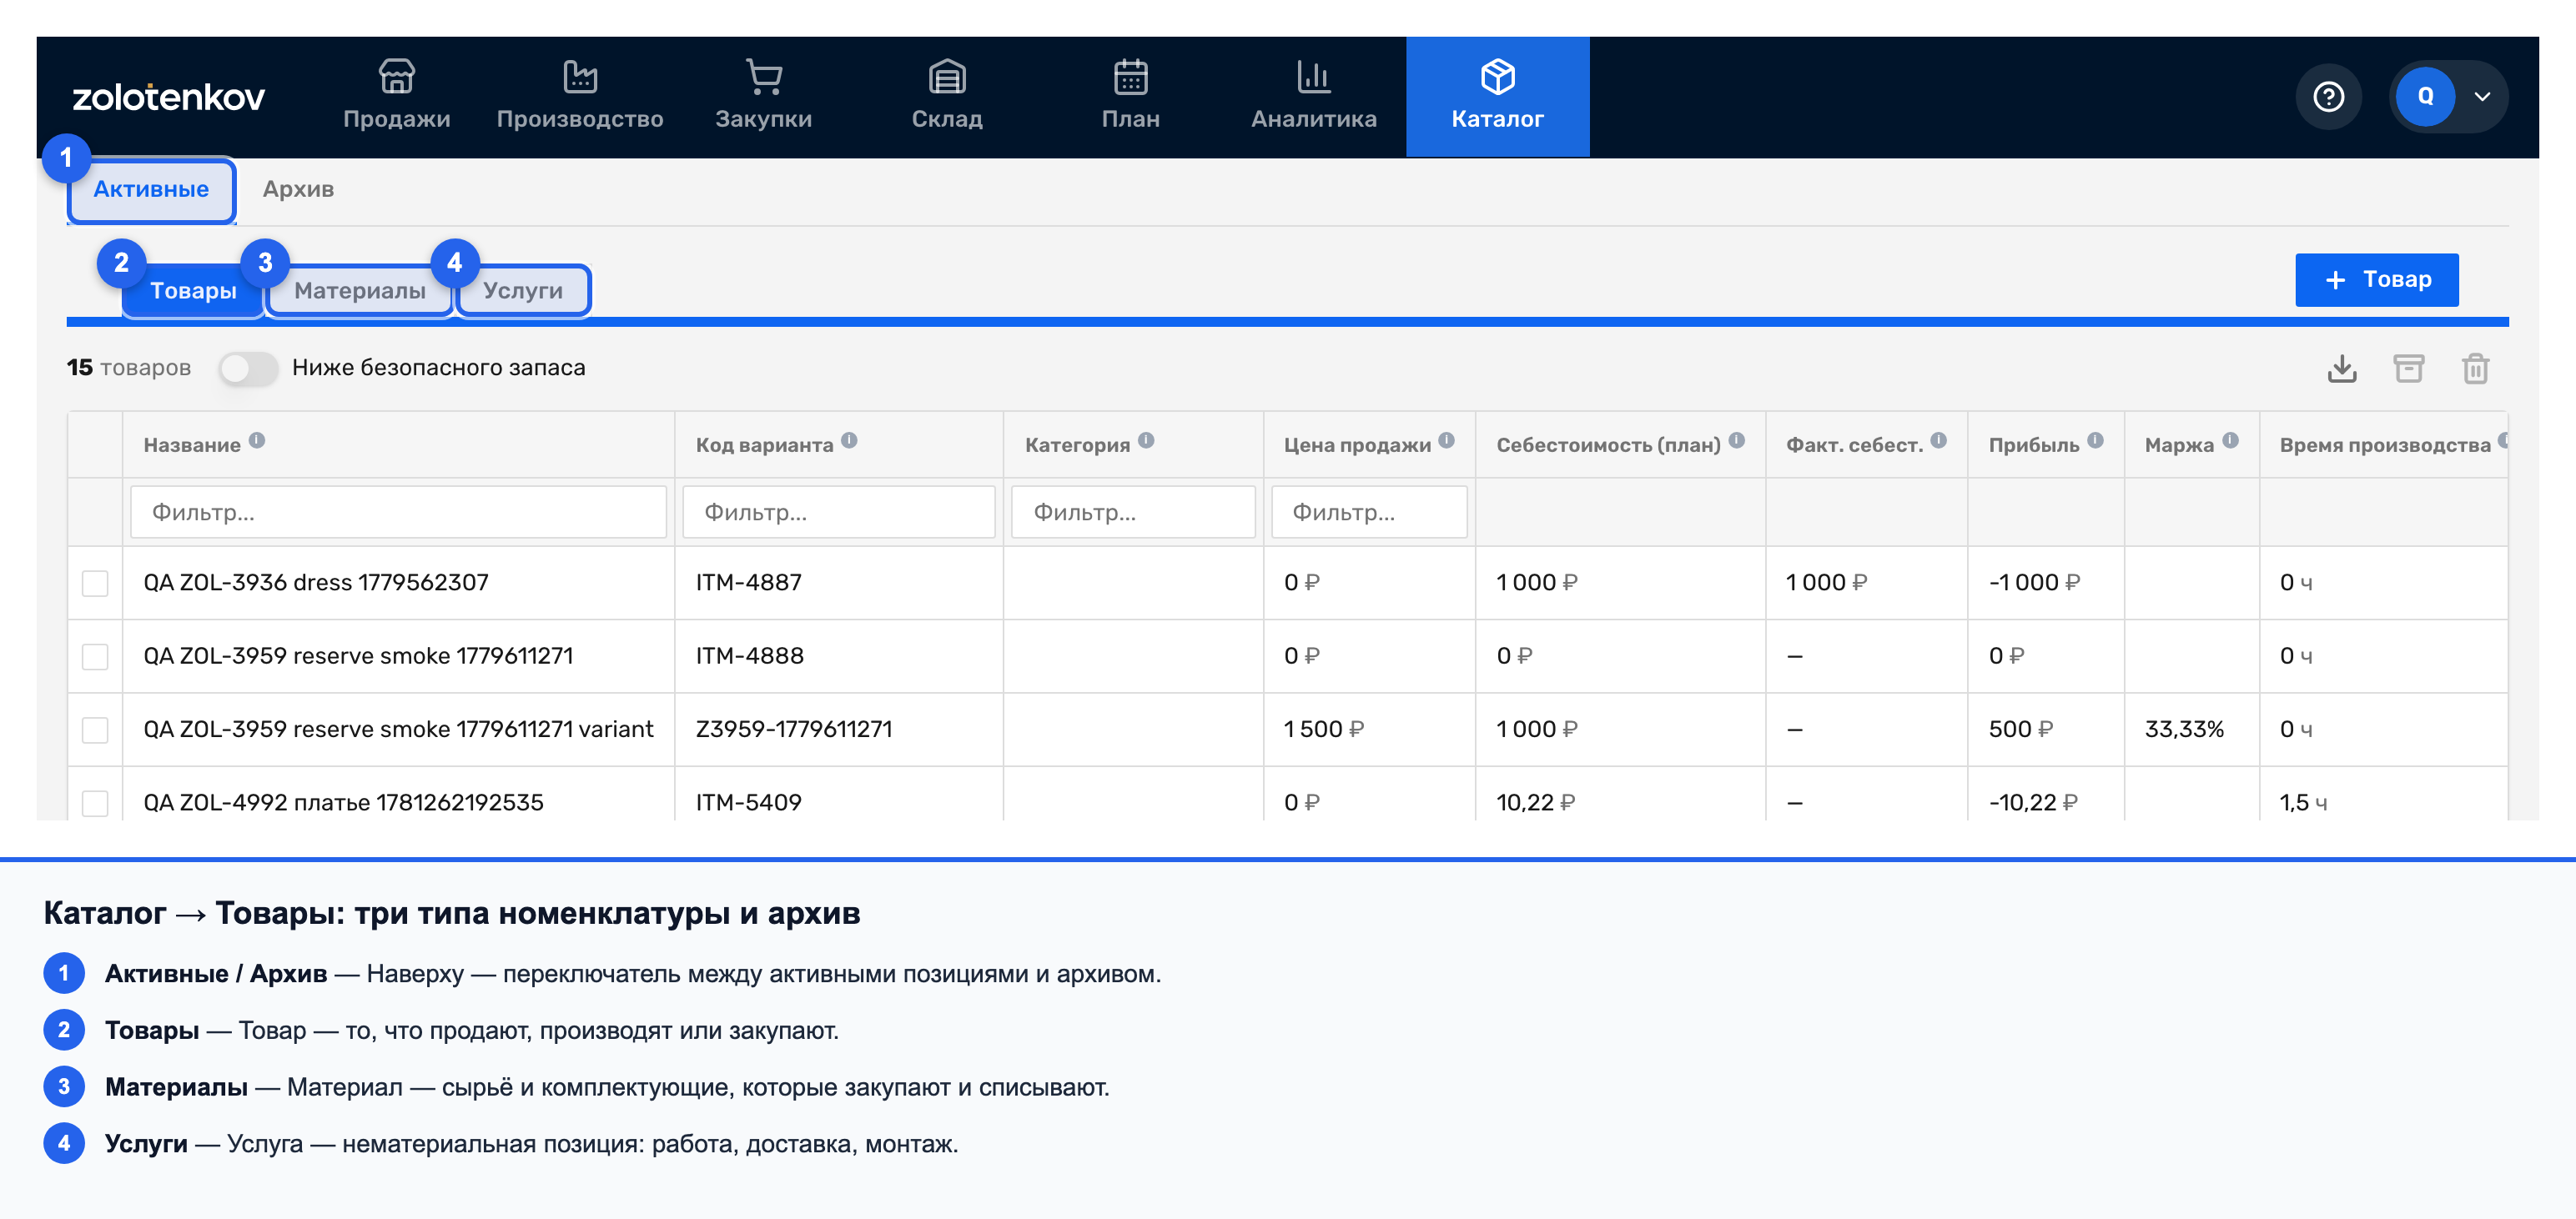This screenshot has height=1219, width=2576.
Task: Click the ITM-5409 variant code
Action: click(x=749, y=802)
